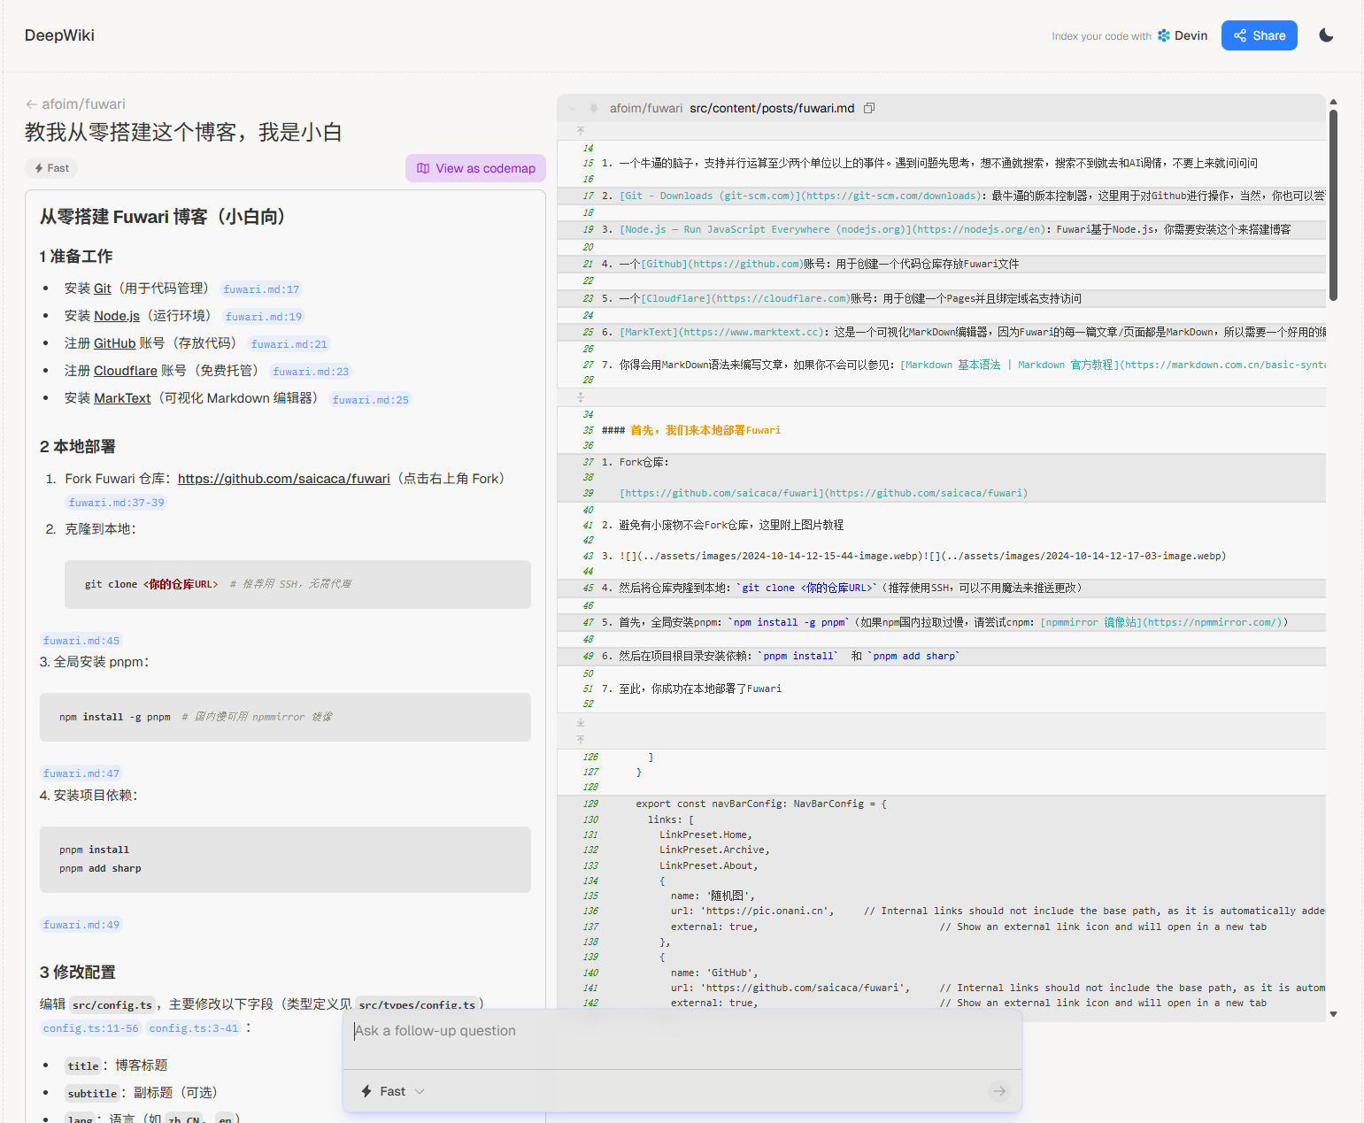This screenshot has height=1123, width=1364.
Task: Toggle dark mode with the moon icon
Action: pos(1326,35)
